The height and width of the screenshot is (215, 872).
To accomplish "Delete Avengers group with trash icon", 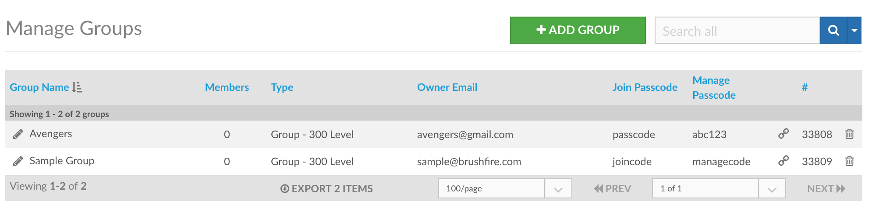I will pyautogui.click(x=849, y=134).
